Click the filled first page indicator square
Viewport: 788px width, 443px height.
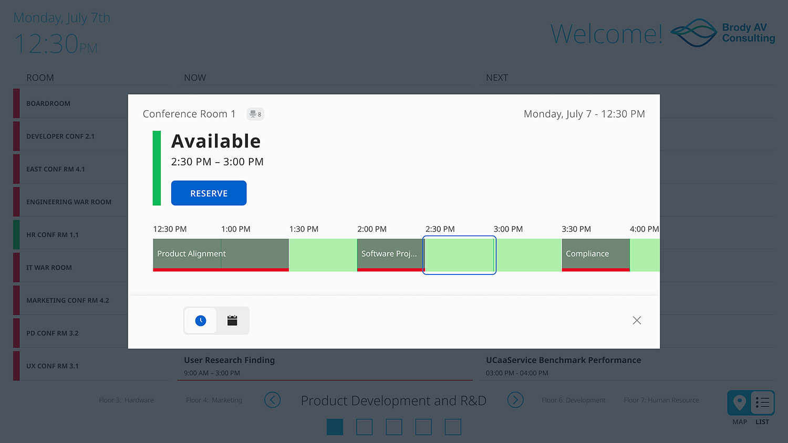335,427
